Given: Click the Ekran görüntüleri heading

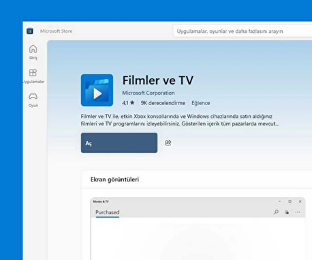Looking at the screenshot, I should click(x=114, y=179).
